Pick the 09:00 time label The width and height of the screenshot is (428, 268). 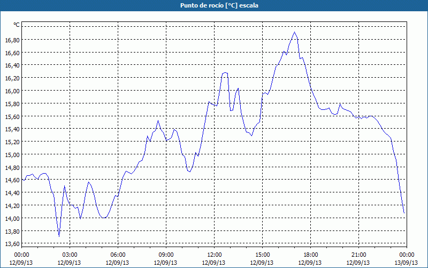[166, 255]
